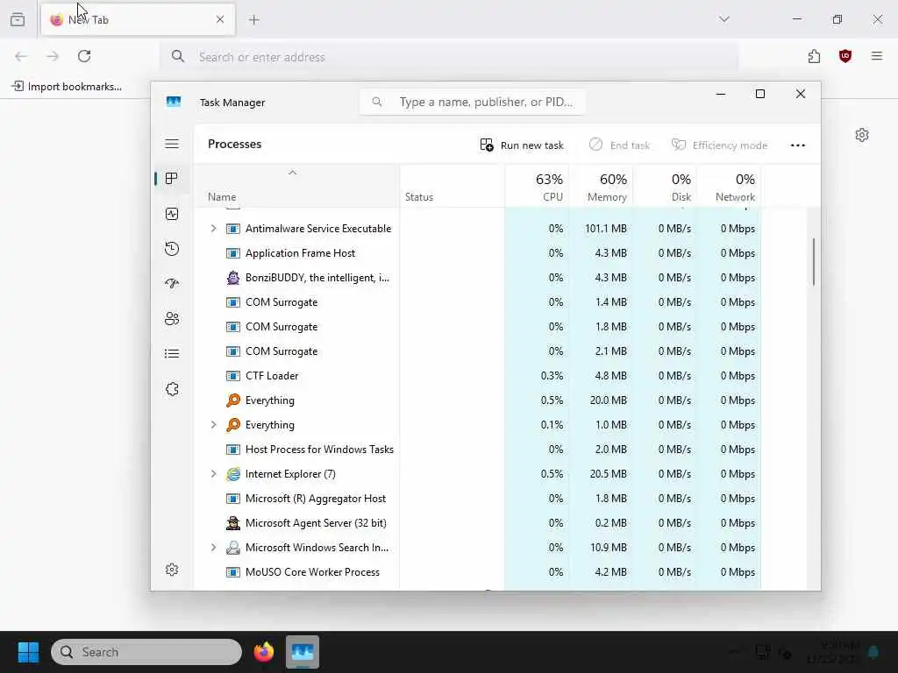Open Details page list icon
Viewport: 898px width, 673px height.
[x=172, y=354]
